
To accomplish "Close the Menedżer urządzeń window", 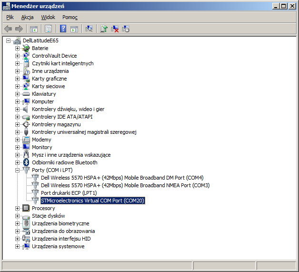I will tap(292, 6).
